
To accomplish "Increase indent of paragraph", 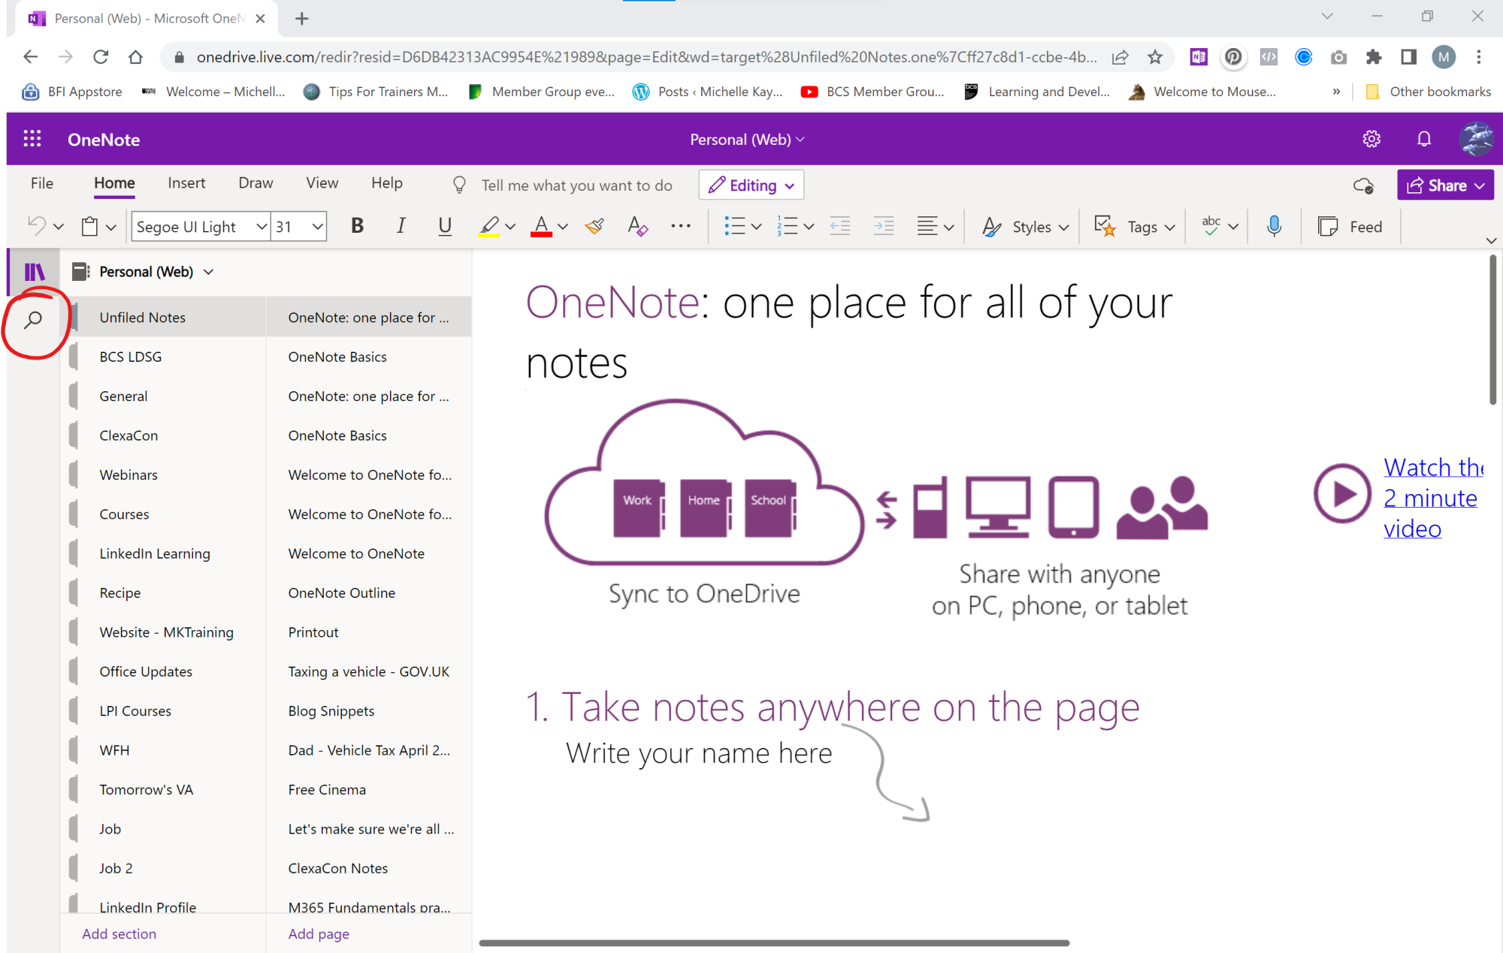I will coord(884,226).
